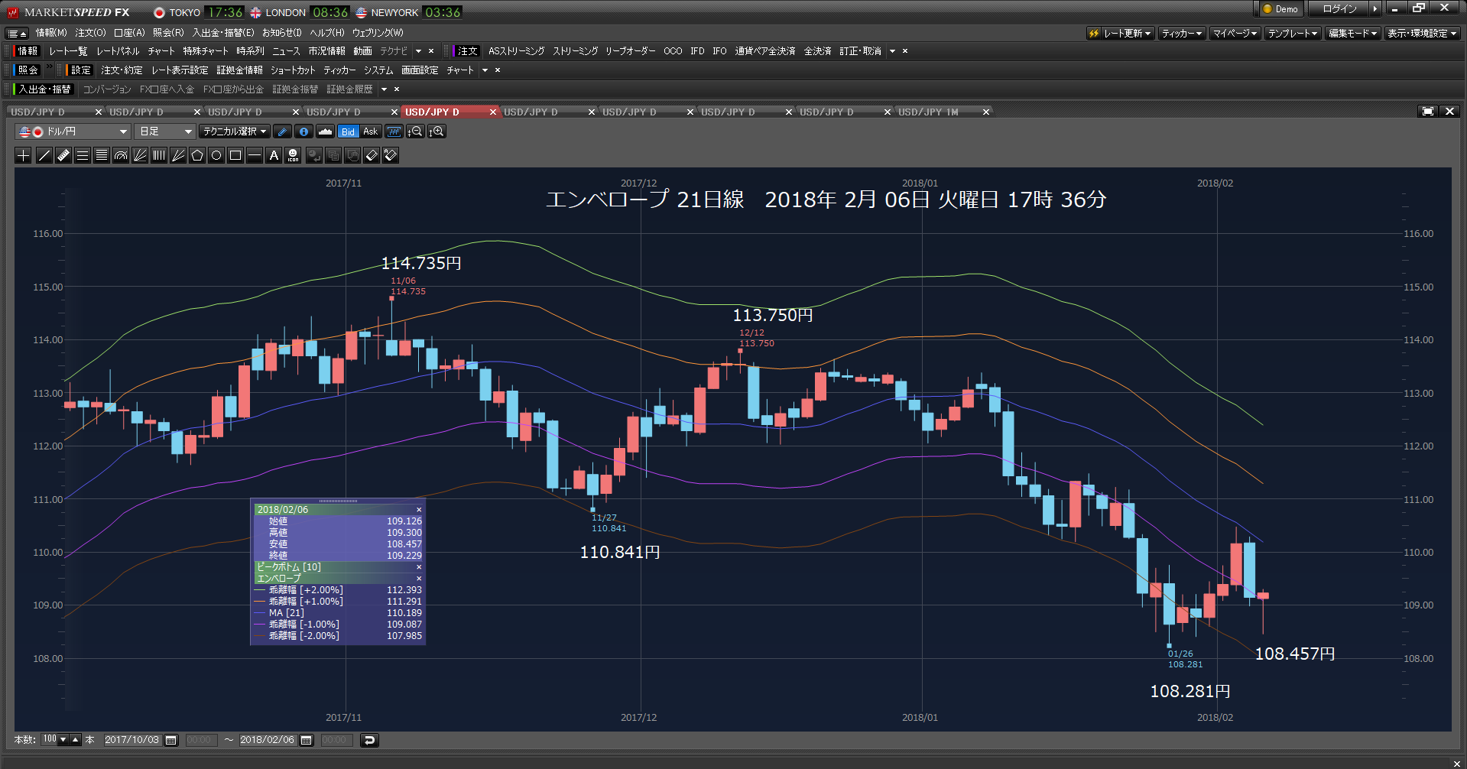The height and width of the screenshot is (769, 1467).
Task: Select the pentagon shape drawing tool
Action: coord(197,156)
